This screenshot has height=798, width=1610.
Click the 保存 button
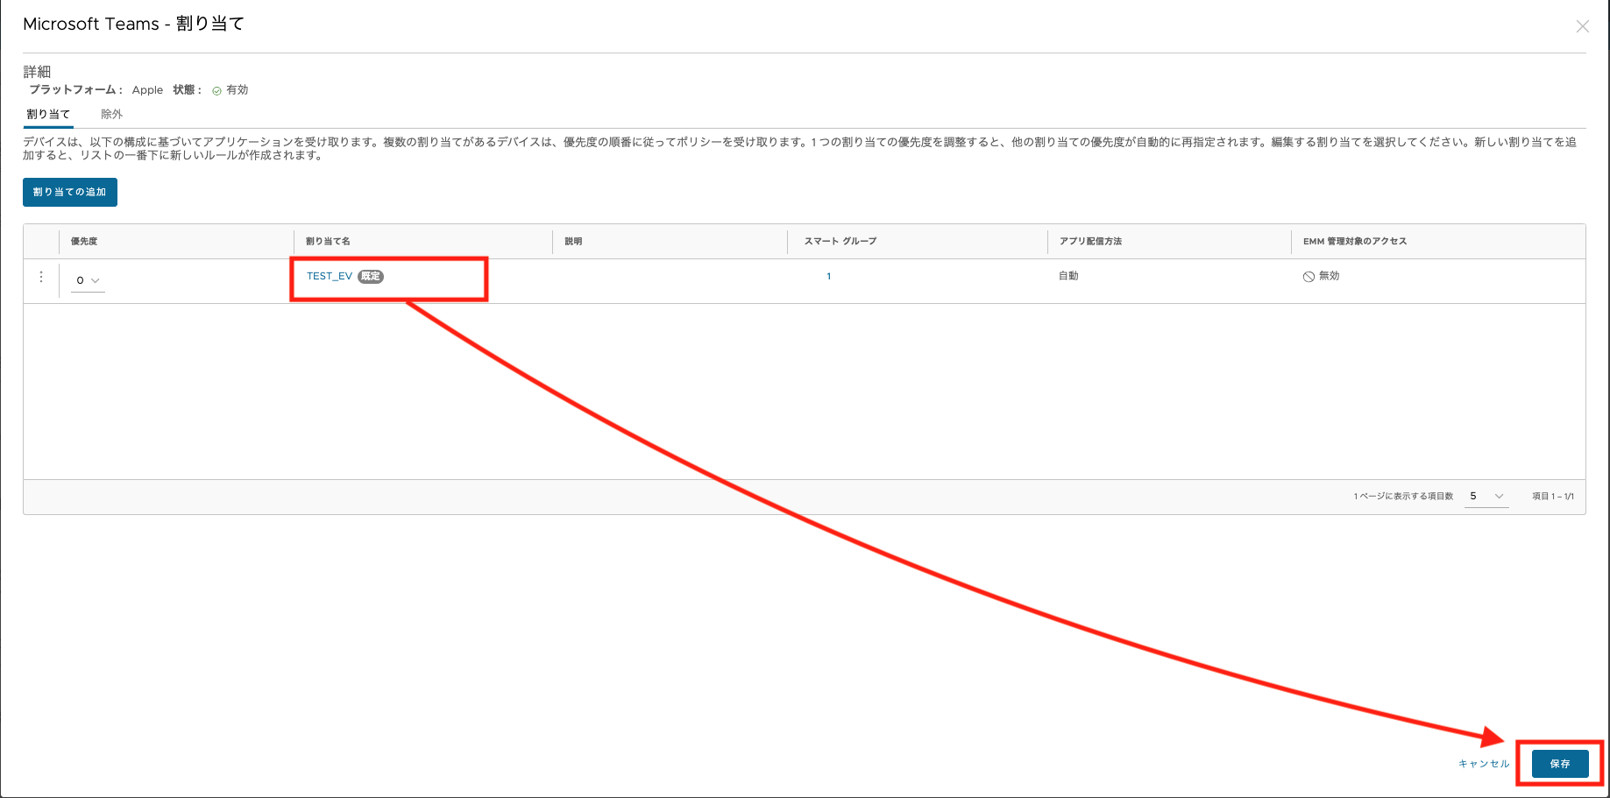(1560, 764)
